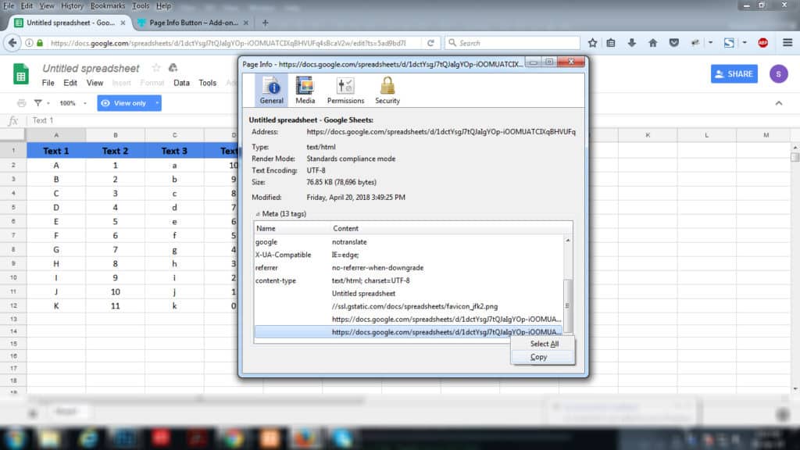Reload the page using the refresh icon

pos(430,43)
